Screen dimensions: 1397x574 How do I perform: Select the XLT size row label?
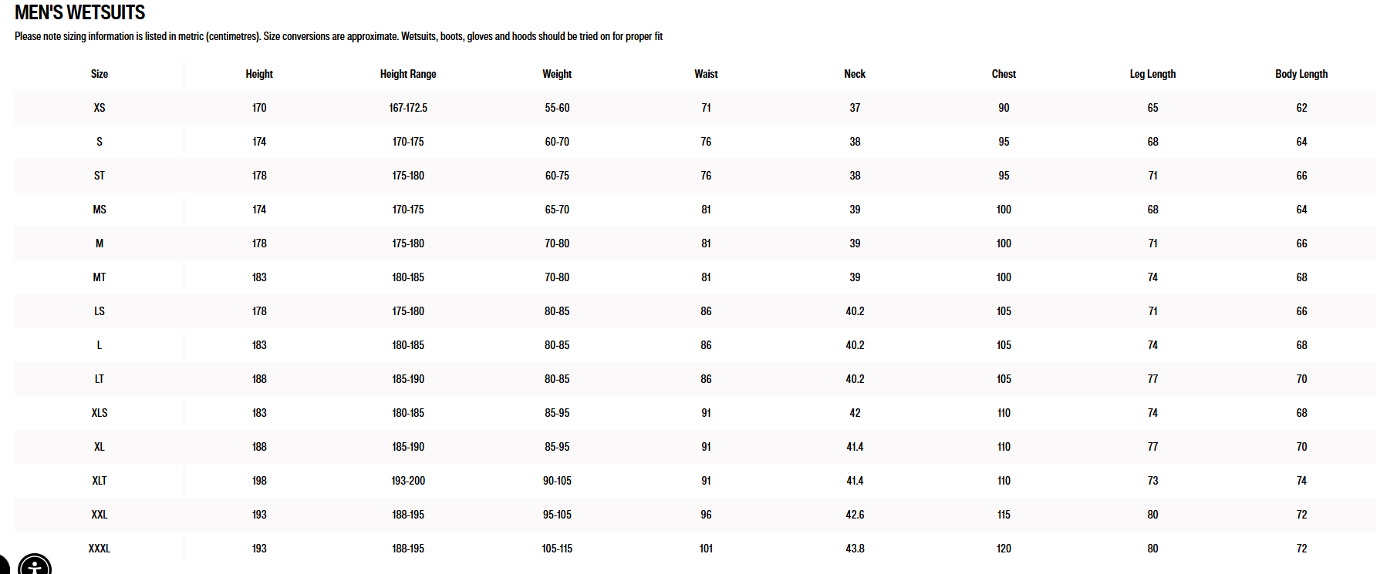[x=100, y=481]
